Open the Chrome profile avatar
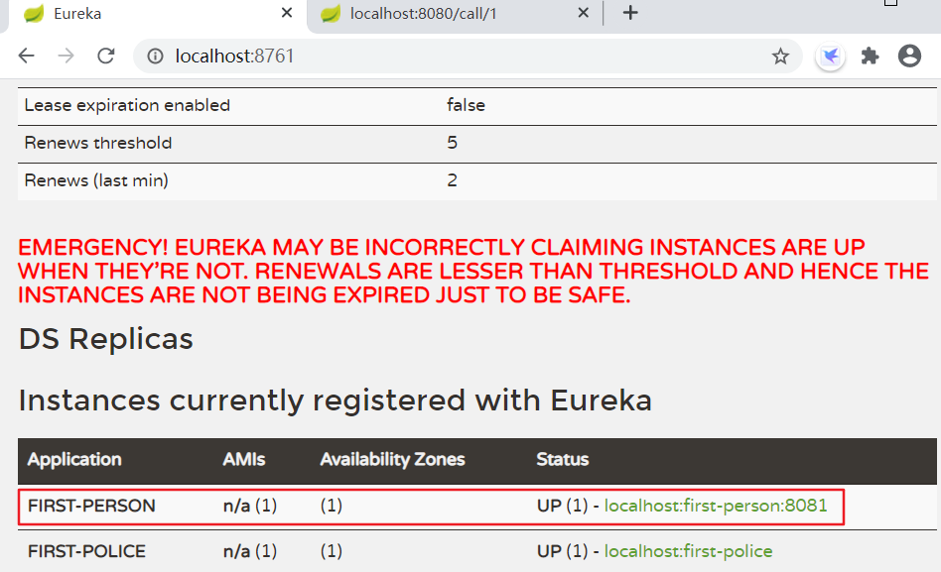The height and width of the screenshot is (572, 941). click(909, 56)
